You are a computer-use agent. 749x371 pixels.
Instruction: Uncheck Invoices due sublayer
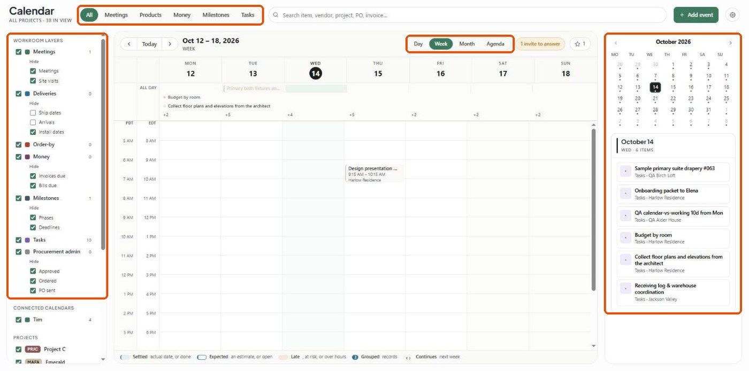33,176
